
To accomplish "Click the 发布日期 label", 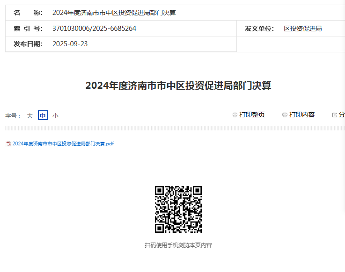I will pos(28,44).
